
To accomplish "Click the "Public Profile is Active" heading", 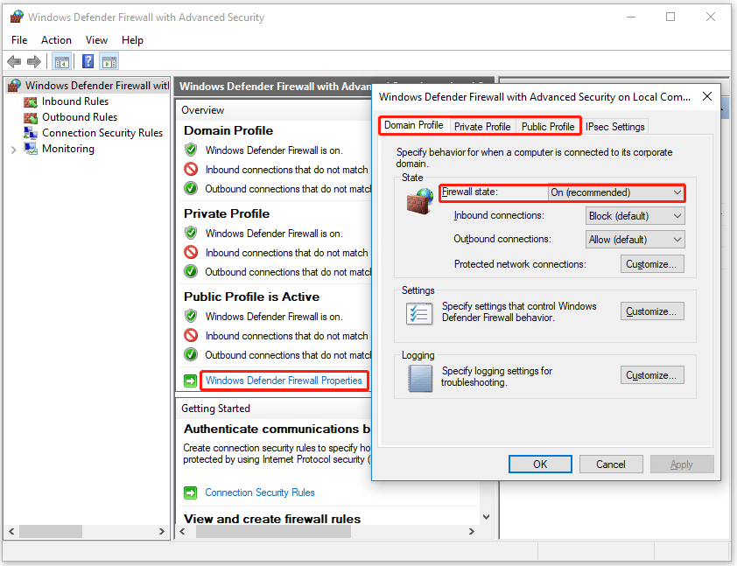I will [251, 297].
